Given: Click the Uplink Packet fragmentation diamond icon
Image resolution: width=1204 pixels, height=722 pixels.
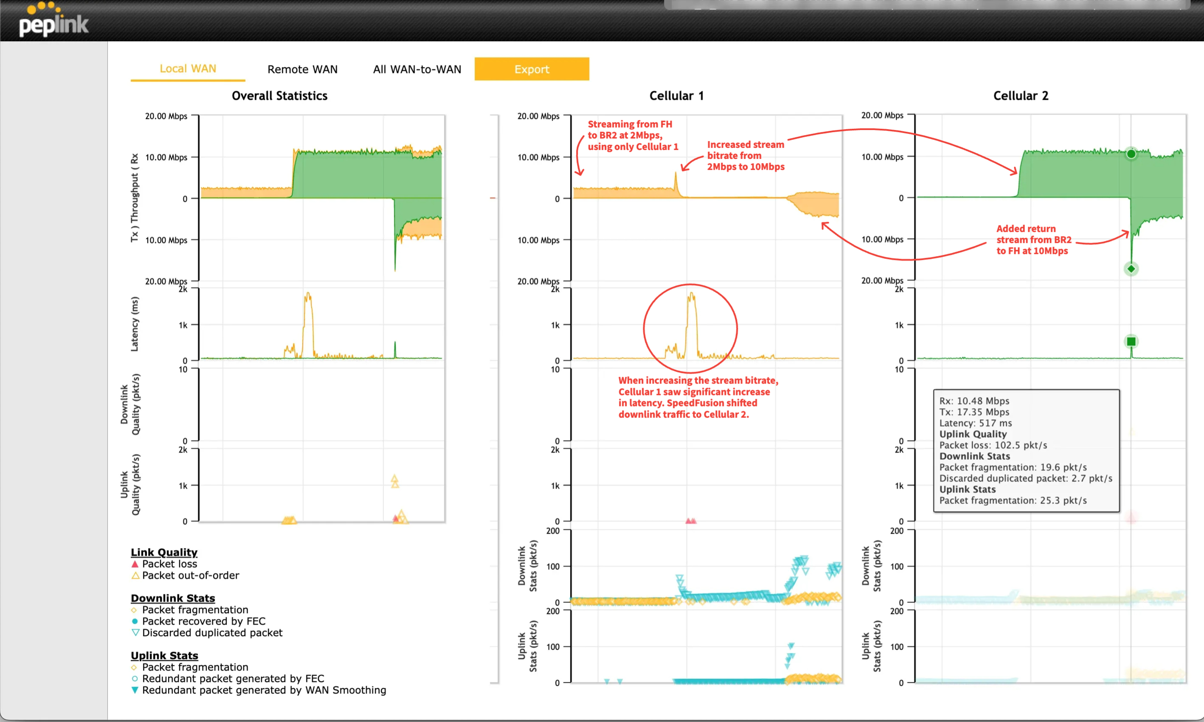Looking at the screenshot, I should coord(134,668).
